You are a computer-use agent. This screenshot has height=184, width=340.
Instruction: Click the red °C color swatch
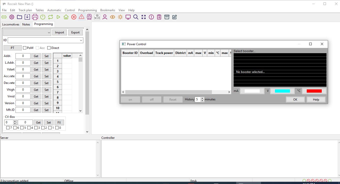click(314, 91)
